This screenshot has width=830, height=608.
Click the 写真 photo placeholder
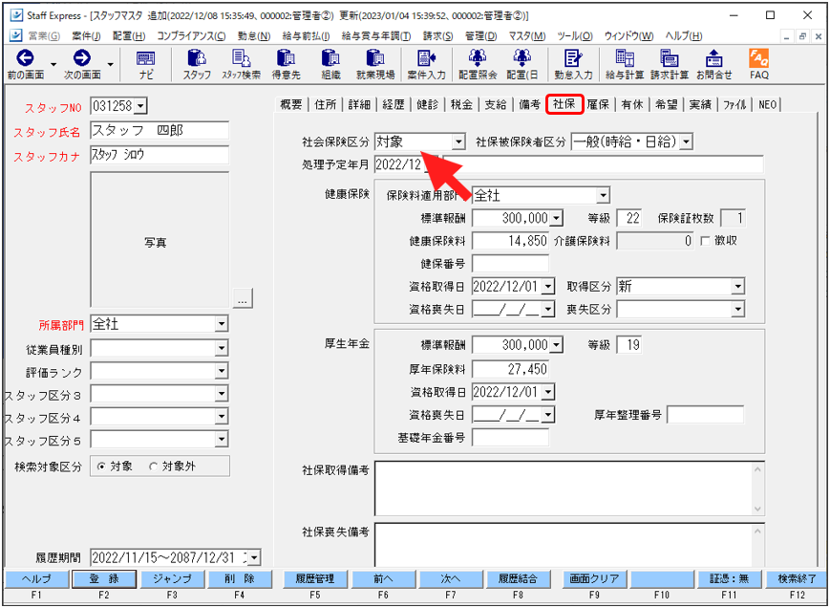[160, 239]
